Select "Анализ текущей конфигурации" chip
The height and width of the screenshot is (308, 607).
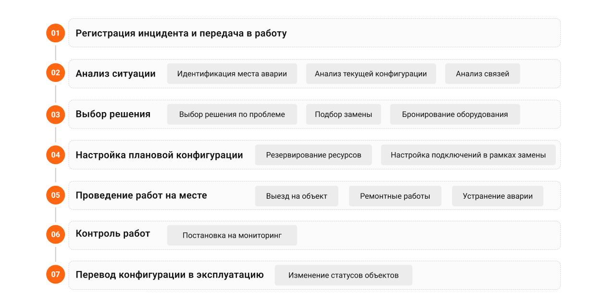coord(371,74)
